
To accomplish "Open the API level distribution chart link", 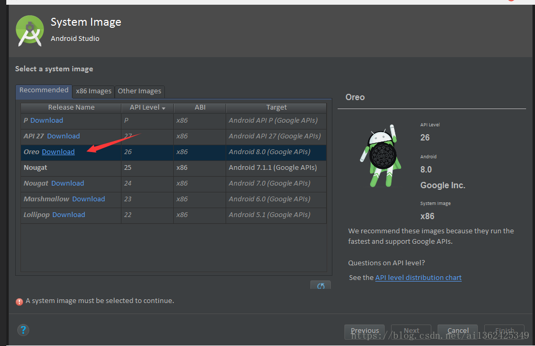I will [418, 278].
